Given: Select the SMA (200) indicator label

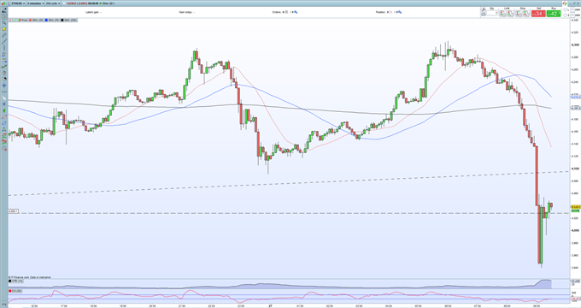Looking at the screenshot, I should [x=70, y=20].
